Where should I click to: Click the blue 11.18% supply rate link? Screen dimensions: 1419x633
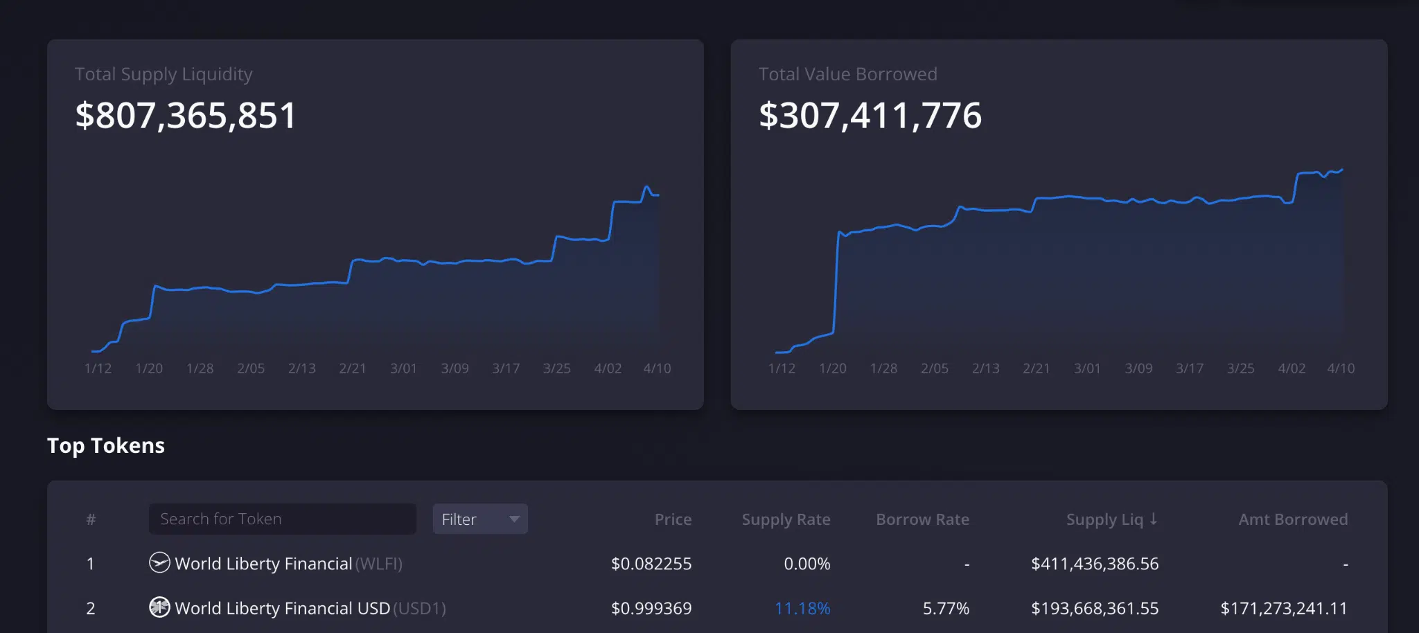[804, 608]
